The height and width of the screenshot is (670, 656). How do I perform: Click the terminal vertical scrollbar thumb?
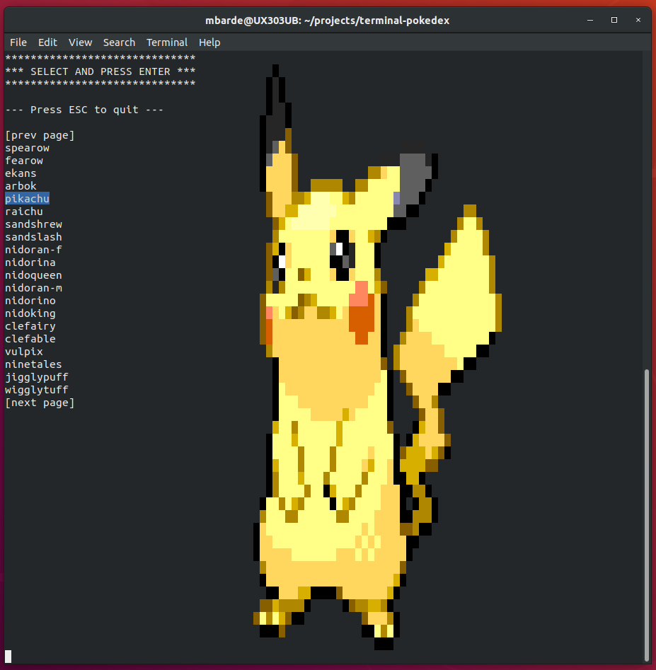647,515
